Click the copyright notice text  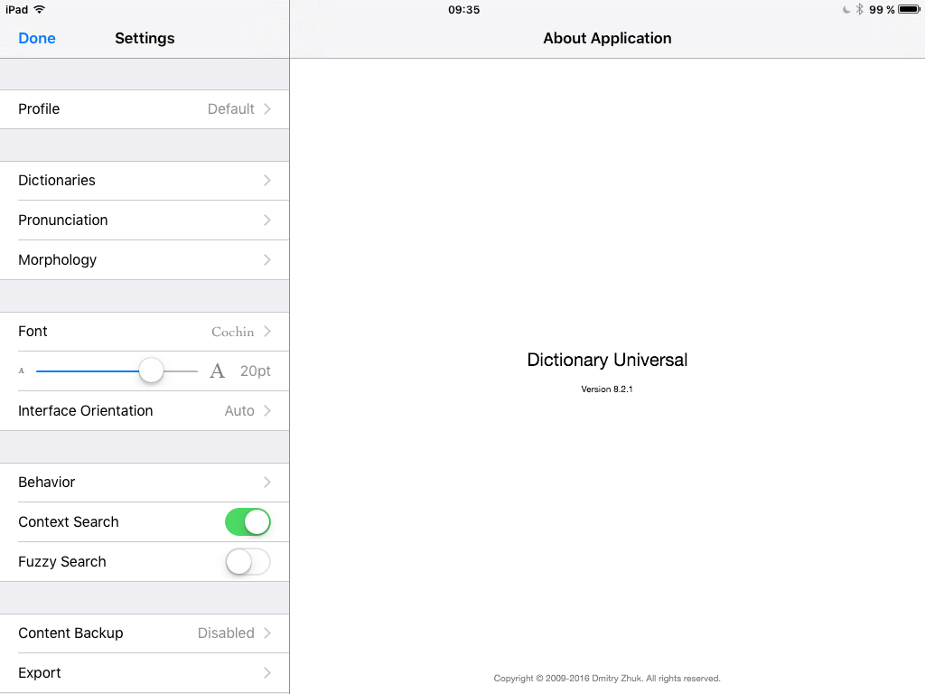tap(607, 679)
